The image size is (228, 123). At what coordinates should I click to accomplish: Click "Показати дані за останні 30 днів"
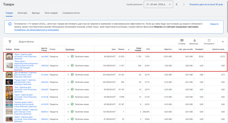[x=206, y=4]
